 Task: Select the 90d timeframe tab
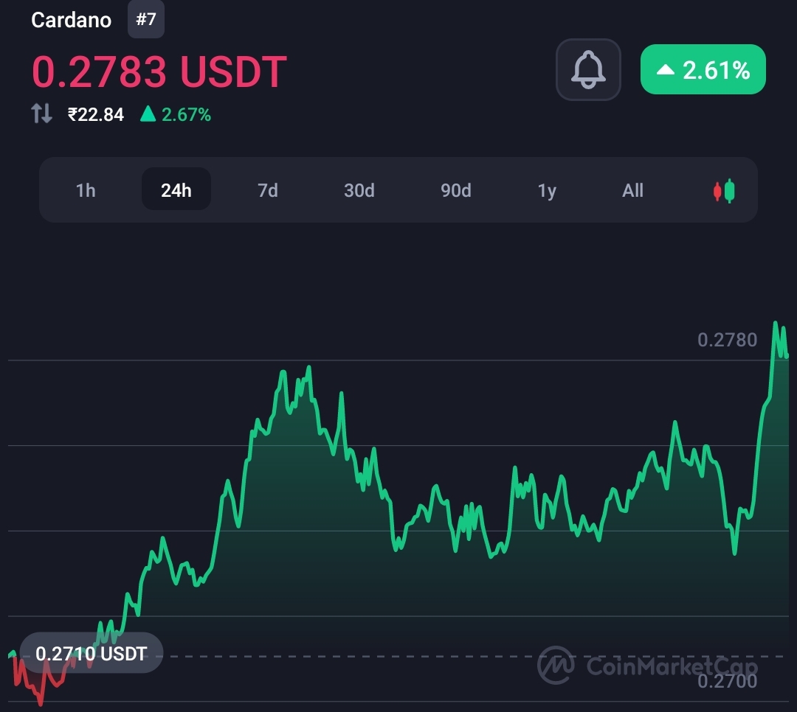(455, 190)
